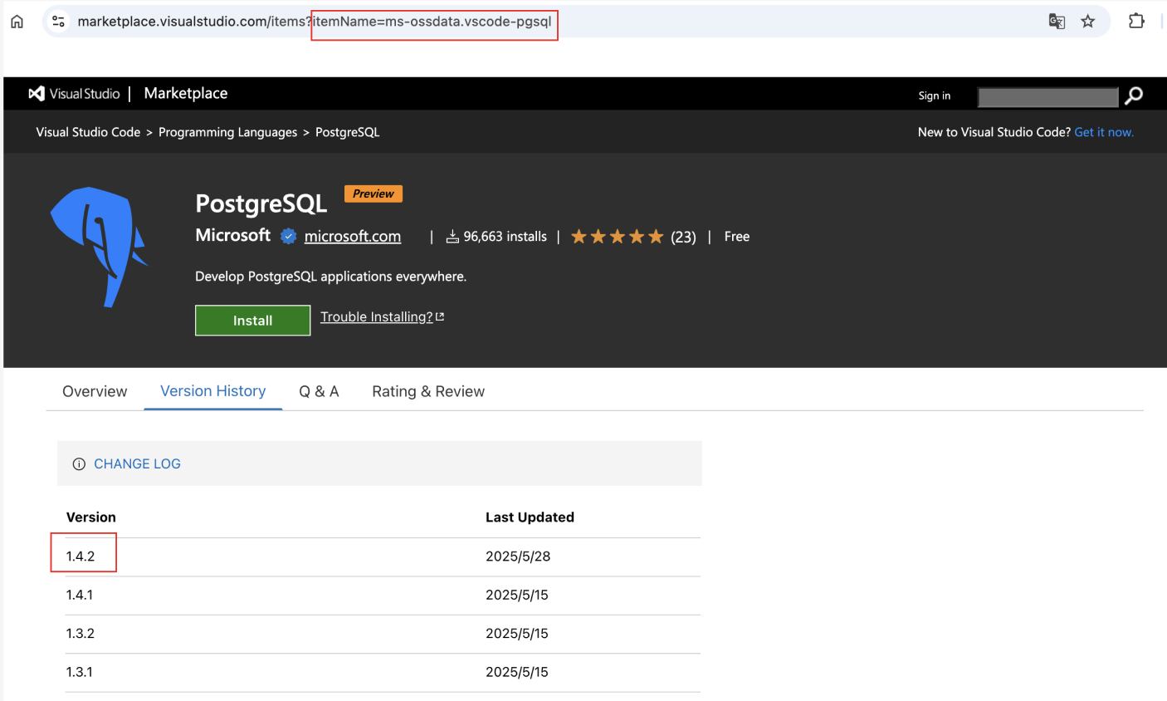
Task: Click Sign in
Action: tap(935, 96)
